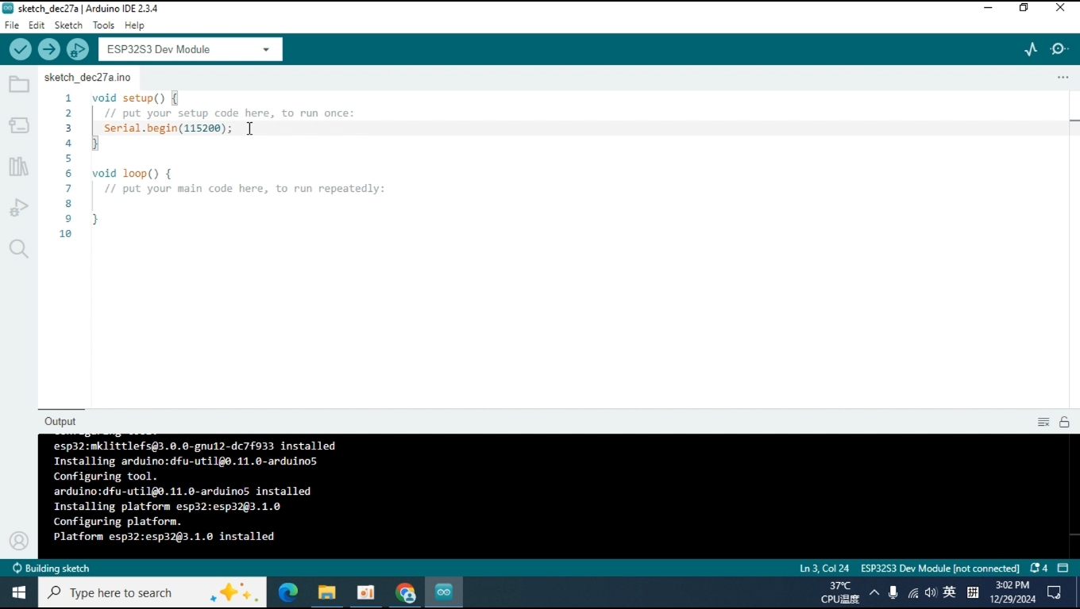Click the setup comment on line 2
This screenshot has width=1080, height=609.
pyautogui.click(x=229, y=113)
